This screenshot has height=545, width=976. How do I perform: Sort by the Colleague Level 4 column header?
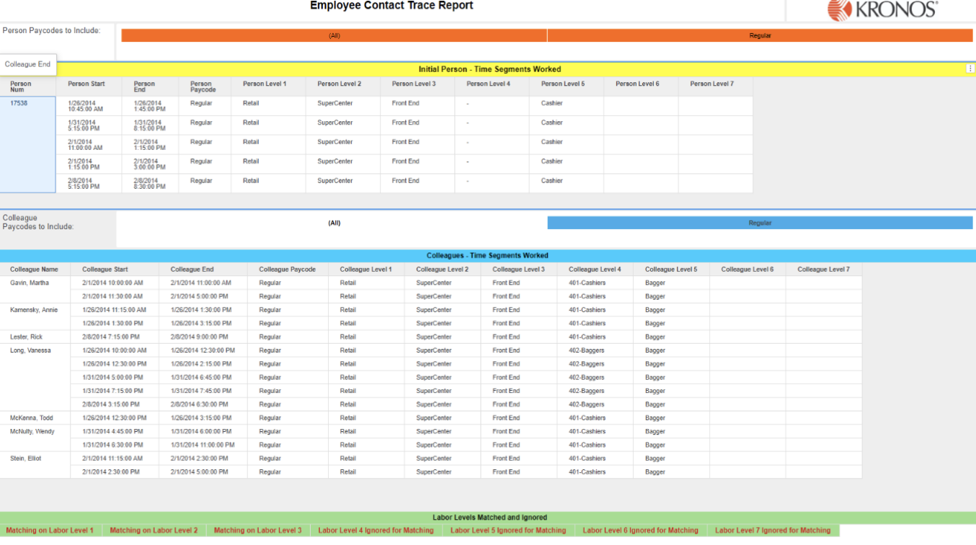pyautogui.click(x=595, y=270)
